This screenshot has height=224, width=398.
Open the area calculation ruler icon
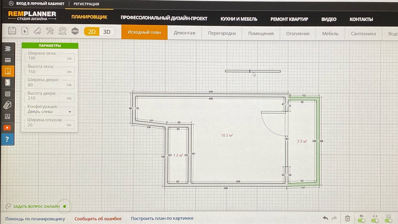[x=37, y=31]
